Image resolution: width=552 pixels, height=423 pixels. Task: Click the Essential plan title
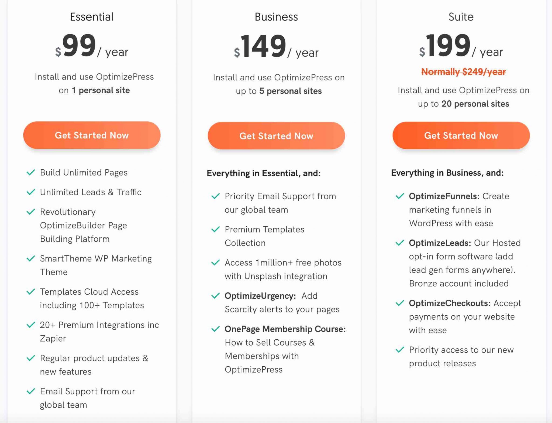92,17
